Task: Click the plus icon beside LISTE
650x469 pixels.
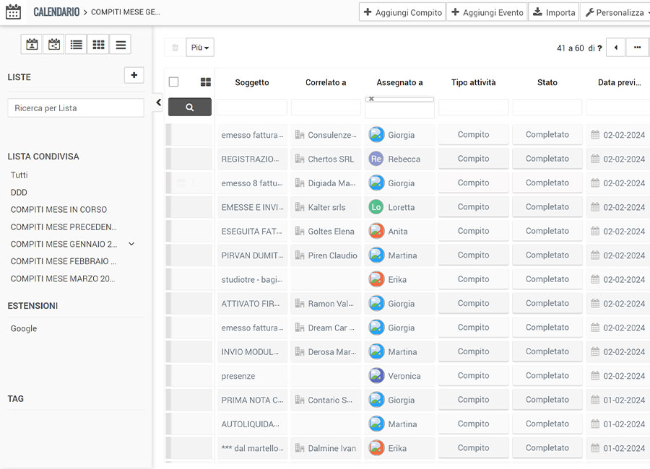Action: [134, 75]
